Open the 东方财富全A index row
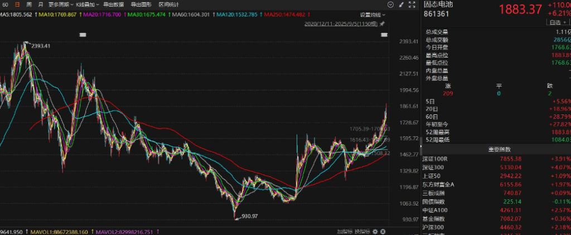This screenshot has width=571, height=235. point(497,185)
